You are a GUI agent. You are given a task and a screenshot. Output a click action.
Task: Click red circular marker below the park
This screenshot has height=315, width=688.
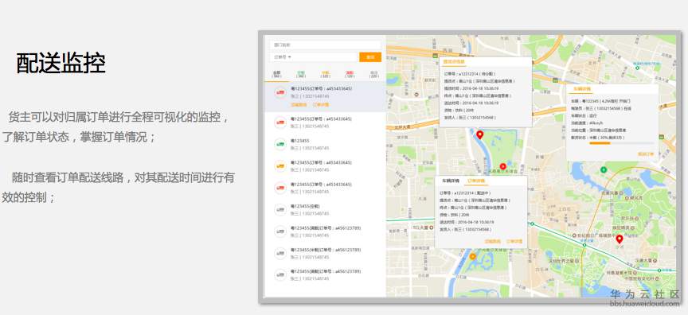tap(502, 166)
